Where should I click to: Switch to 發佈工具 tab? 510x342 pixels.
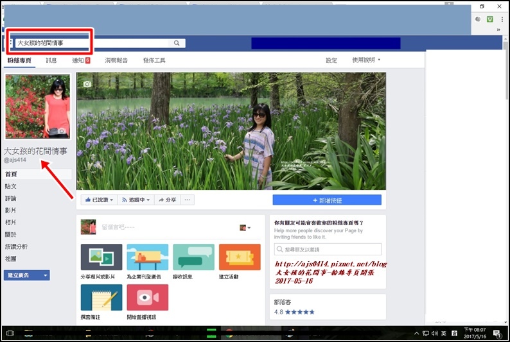pos(154,60)
